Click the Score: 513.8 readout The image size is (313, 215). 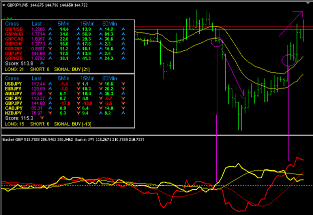point(19,63)
